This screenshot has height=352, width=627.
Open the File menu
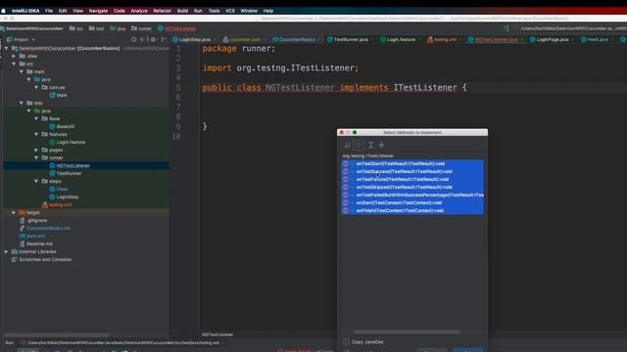[49, 11]
